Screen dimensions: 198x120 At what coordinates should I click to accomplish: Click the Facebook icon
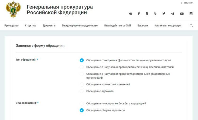[139, 13]
